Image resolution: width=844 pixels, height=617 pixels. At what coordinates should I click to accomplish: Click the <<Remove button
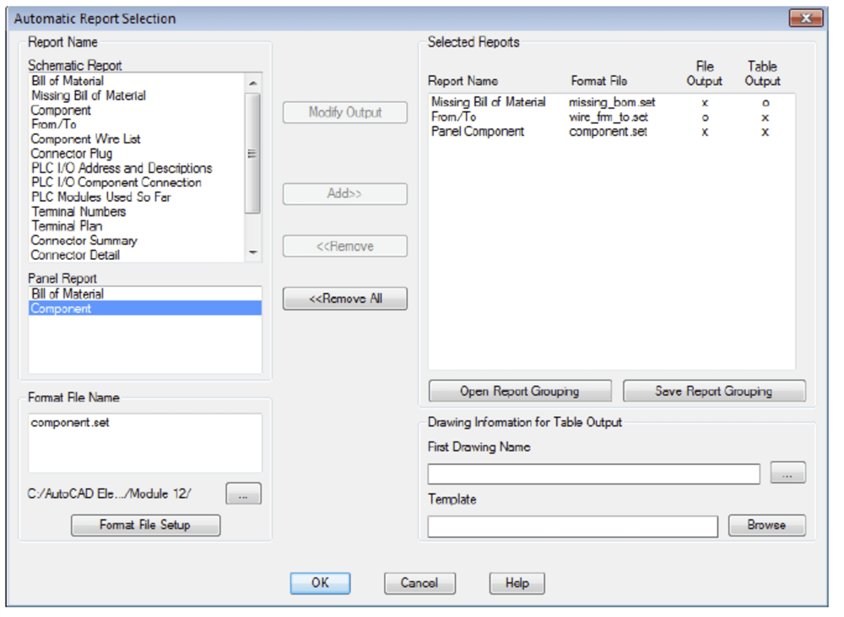tap(345, 246)
